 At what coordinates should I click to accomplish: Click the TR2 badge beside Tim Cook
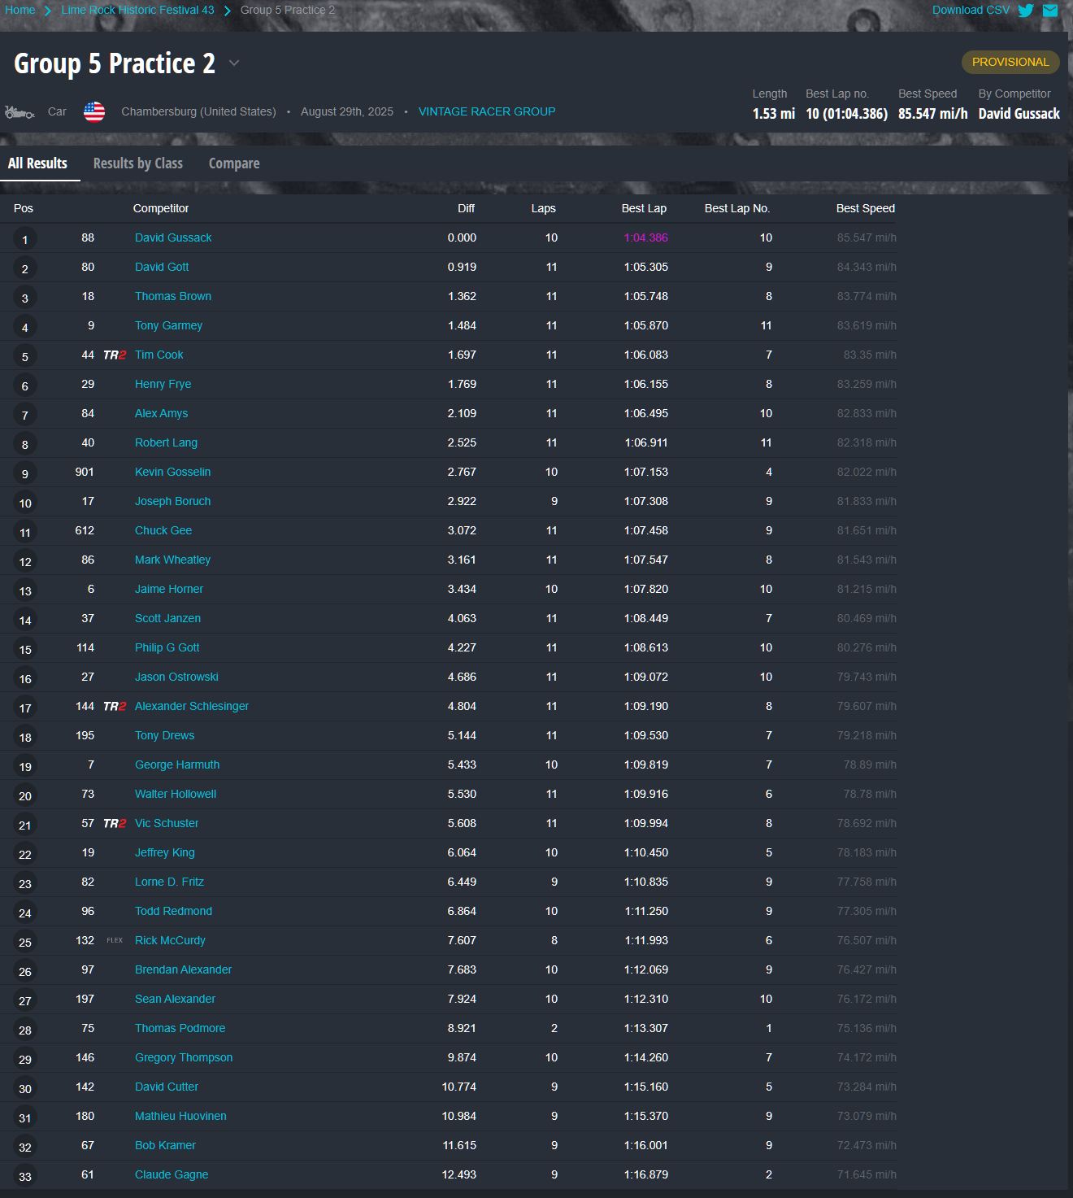[115, 355]
